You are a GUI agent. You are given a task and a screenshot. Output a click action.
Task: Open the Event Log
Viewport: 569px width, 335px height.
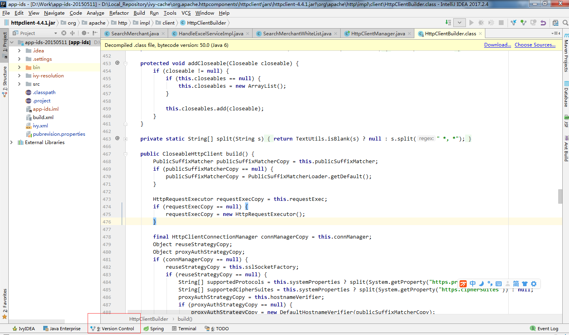click(x=544, y=329)
